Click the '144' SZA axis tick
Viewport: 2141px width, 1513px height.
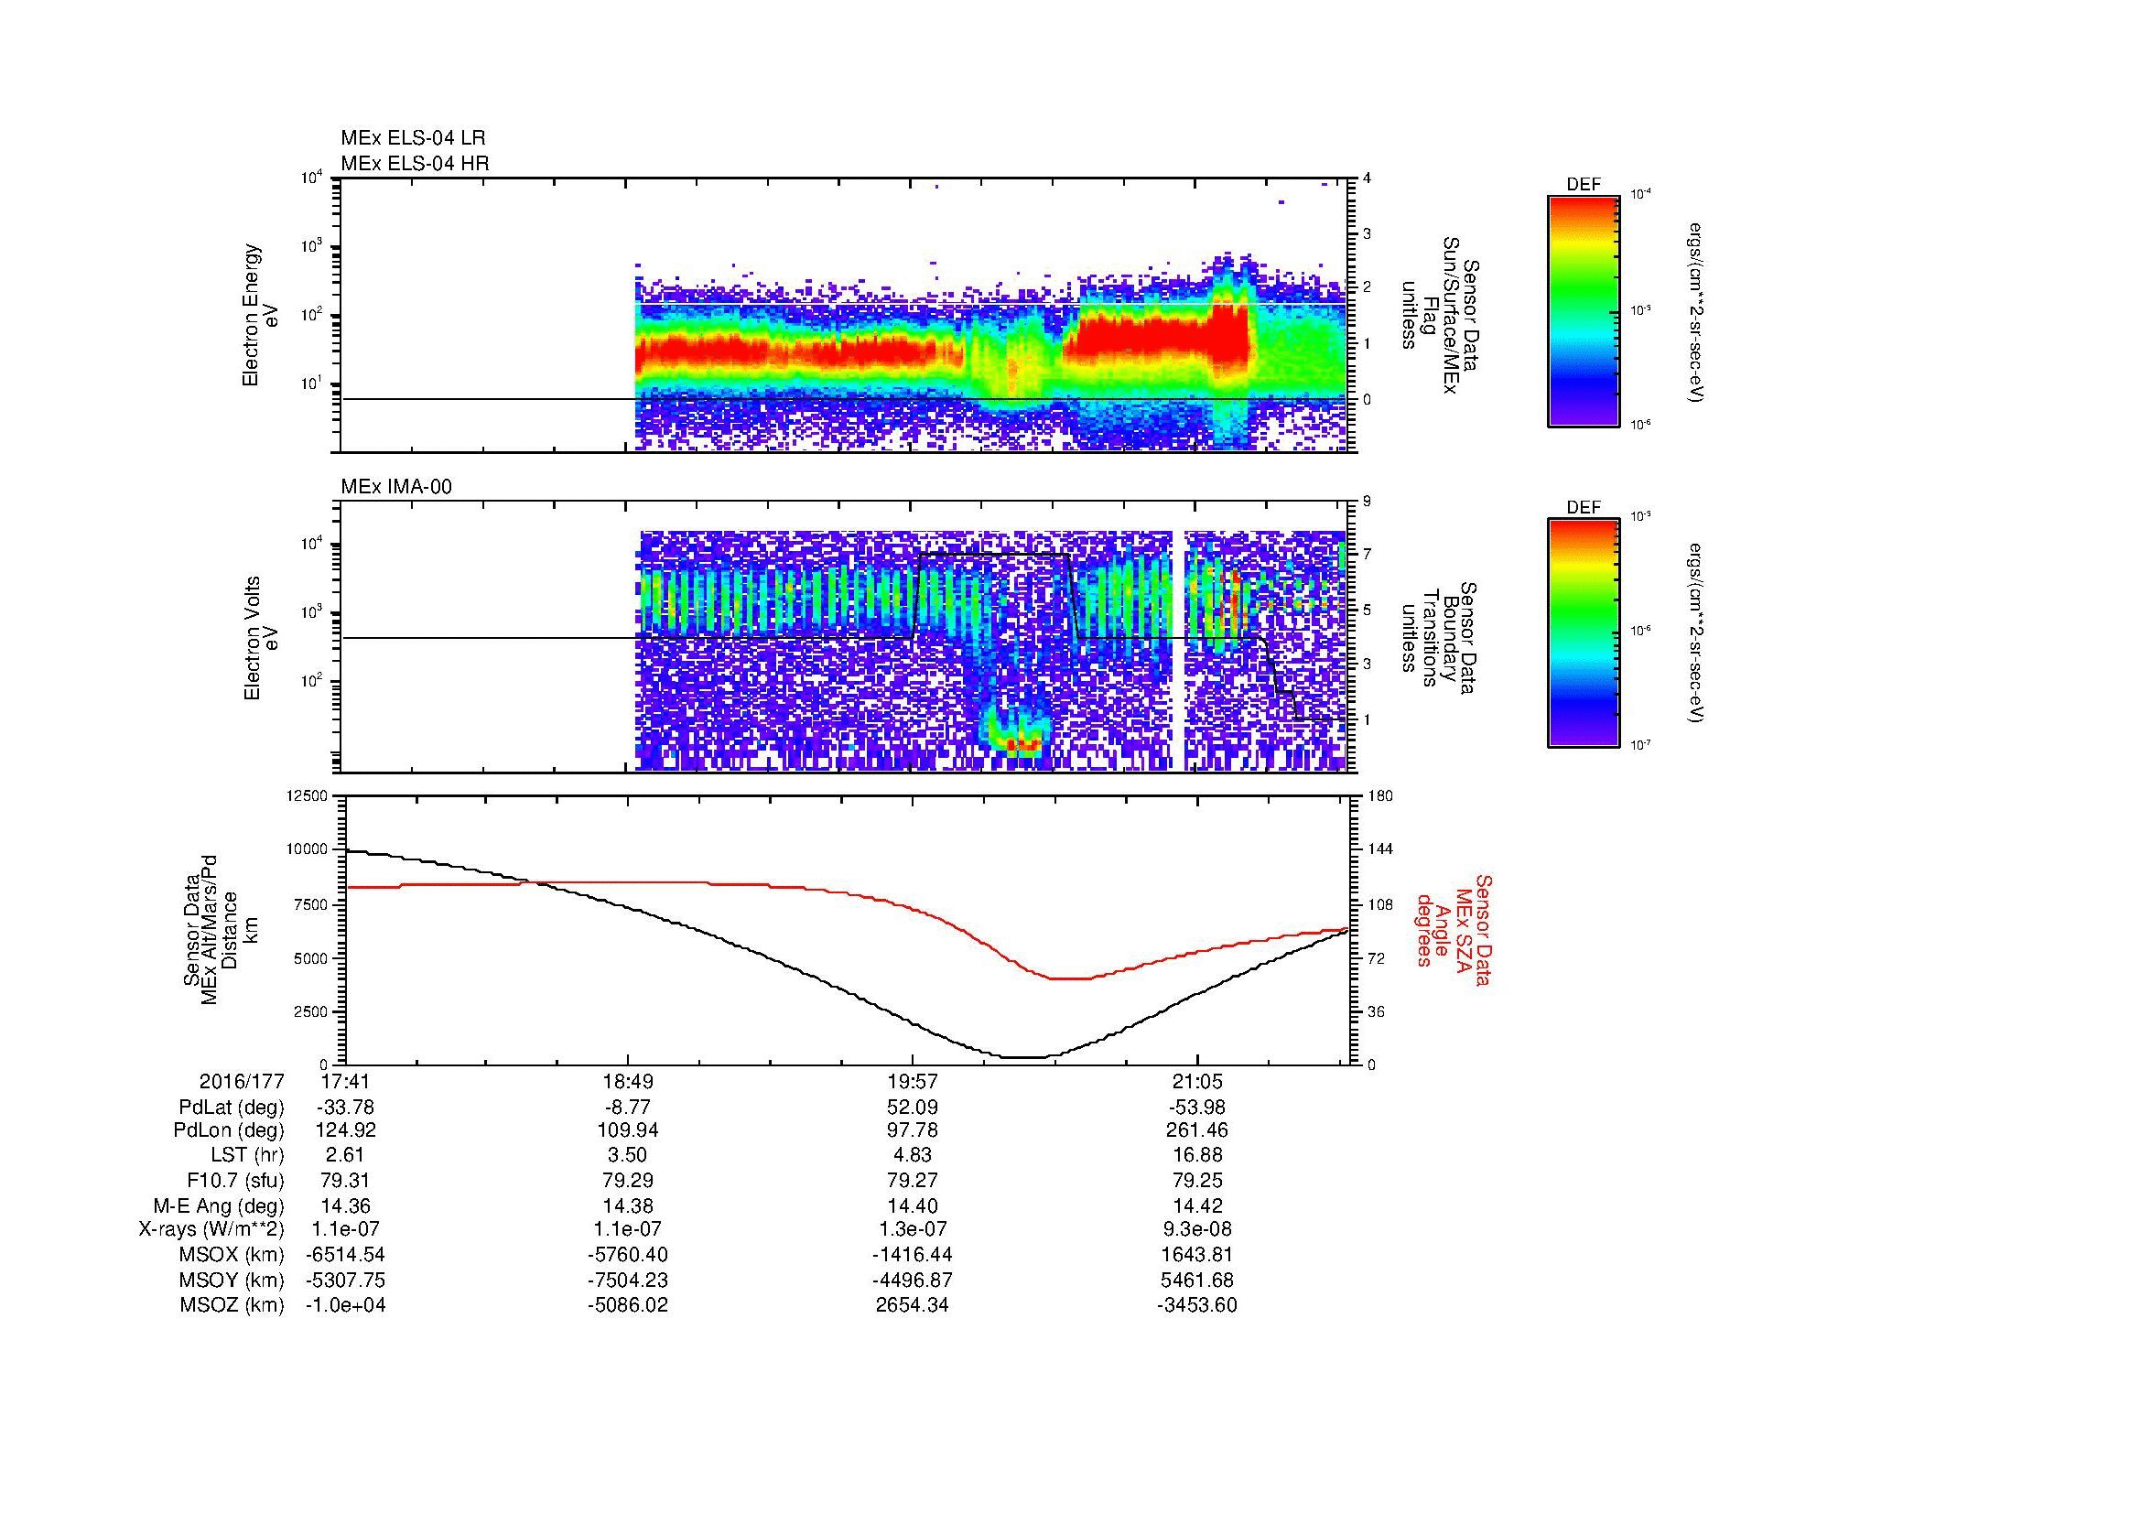click(1380, 849)
